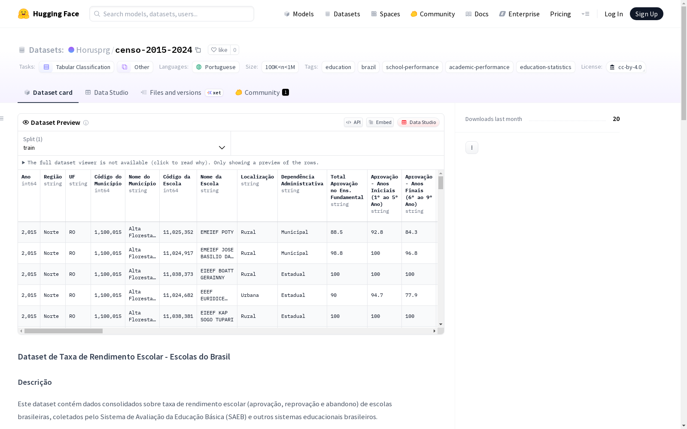Open the three-dot options menu
This screenshot has height=429, width=687.
coord(472,148)
